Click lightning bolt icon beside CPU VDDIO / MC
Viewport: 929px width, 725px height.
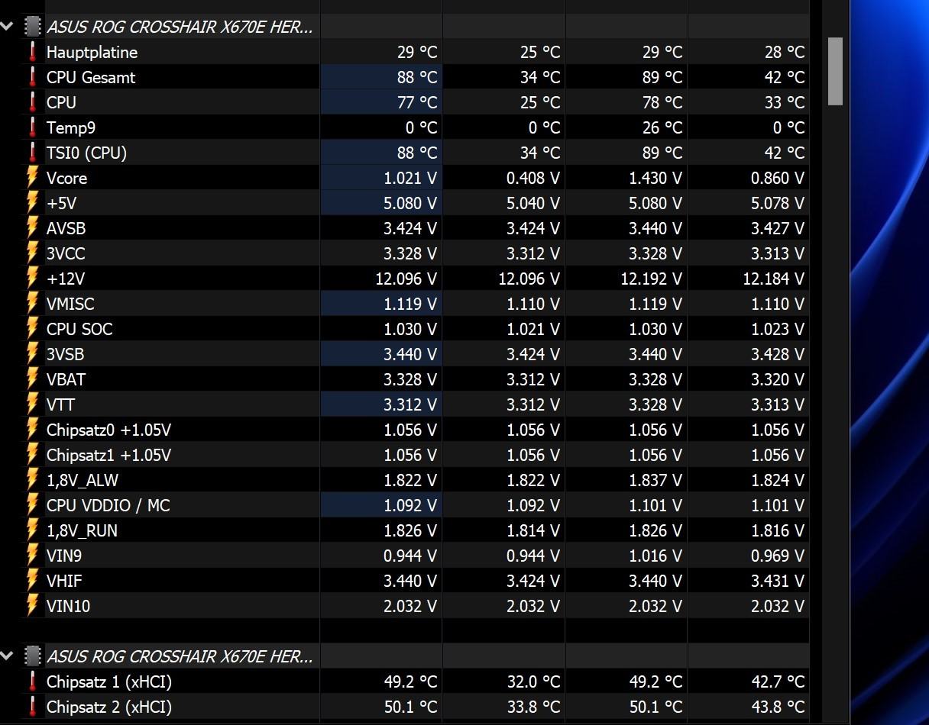point(32,505)
